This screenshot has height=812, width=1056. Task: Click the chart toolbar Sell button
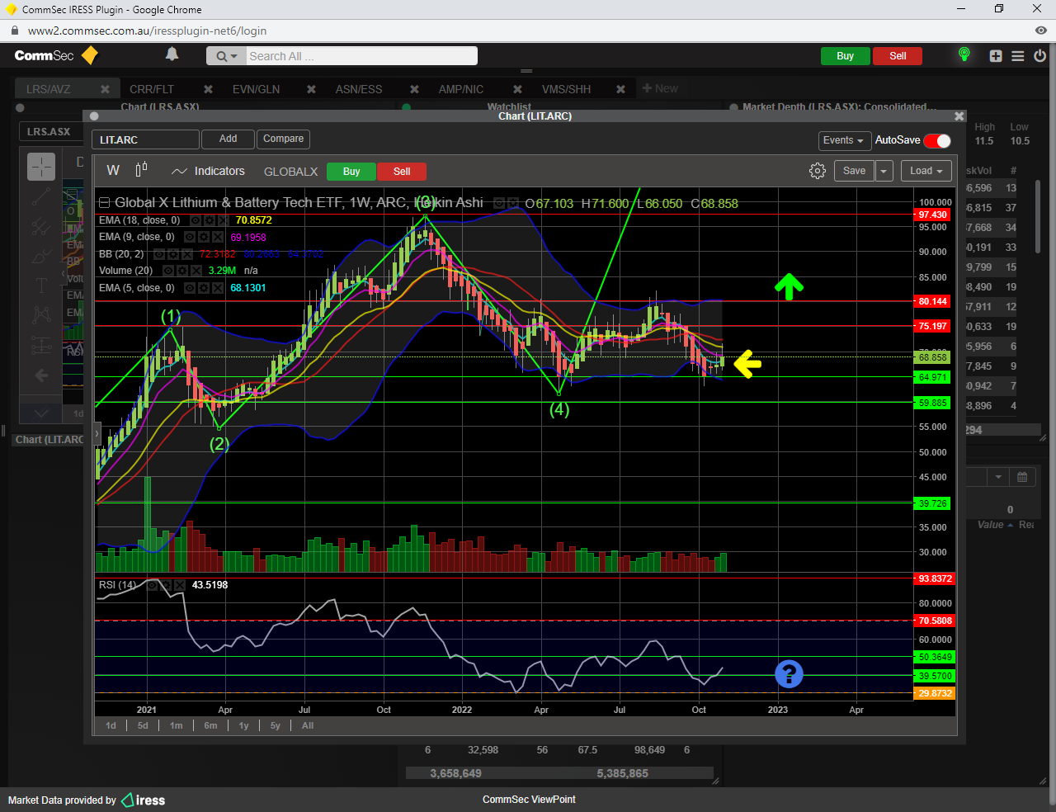tap(402, 172)
